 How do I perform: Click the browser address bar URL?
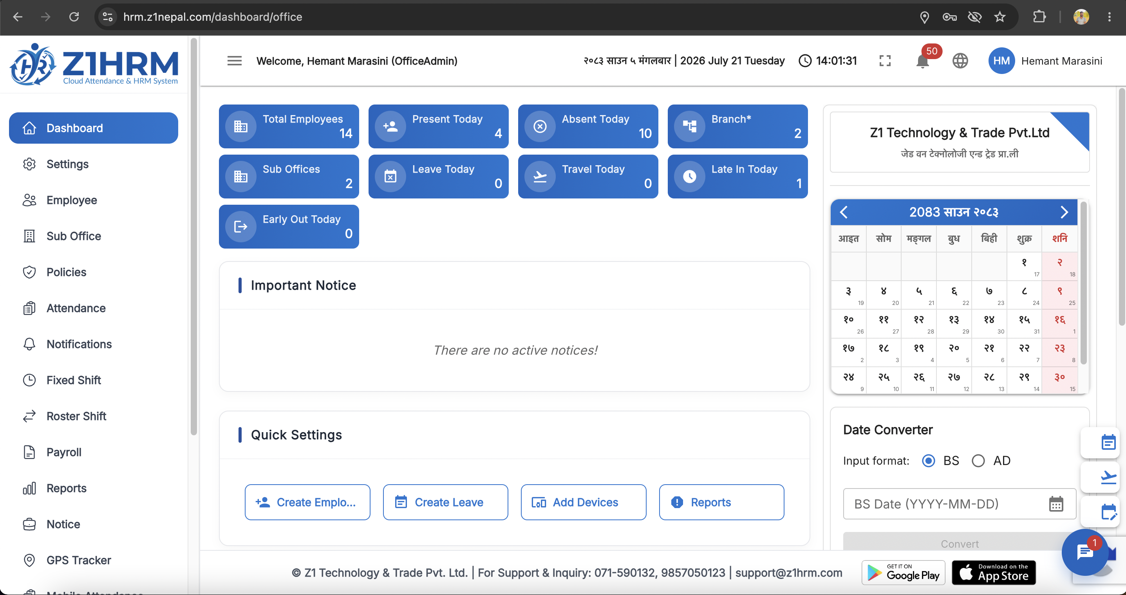(x=213, y=17)
